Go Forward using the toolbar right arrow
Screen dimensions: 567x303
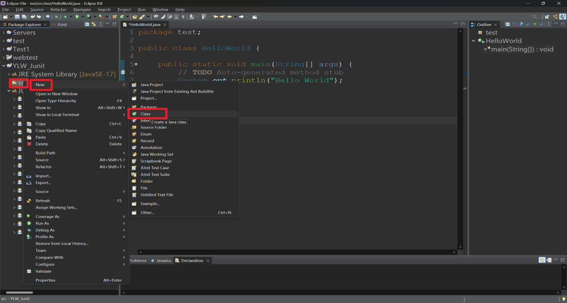(241, 17)
